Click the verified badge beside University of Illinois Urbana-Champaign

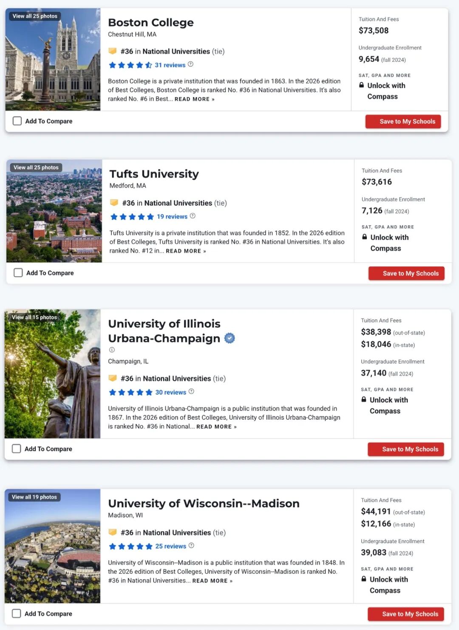pos(229,338)
